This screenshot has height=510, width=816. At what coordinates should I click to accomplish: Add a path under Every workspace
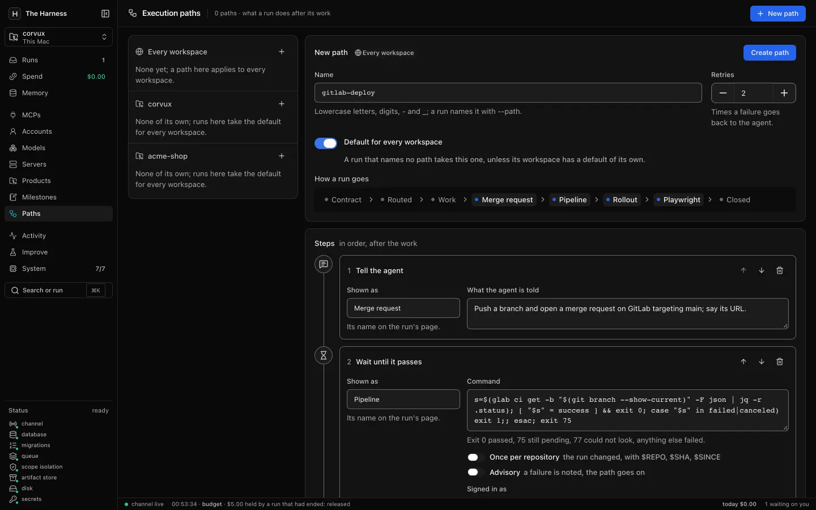(x=282, y=52)
